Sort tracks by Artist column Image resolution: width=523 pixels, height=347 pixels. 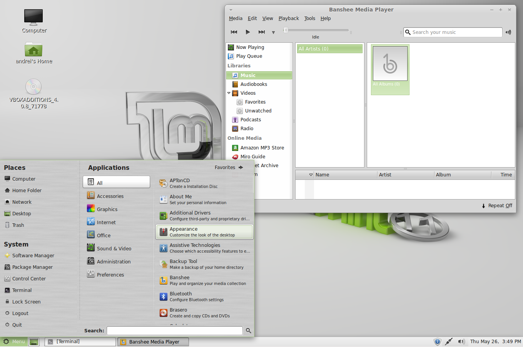pyautogui.click(x=405, y=175)
